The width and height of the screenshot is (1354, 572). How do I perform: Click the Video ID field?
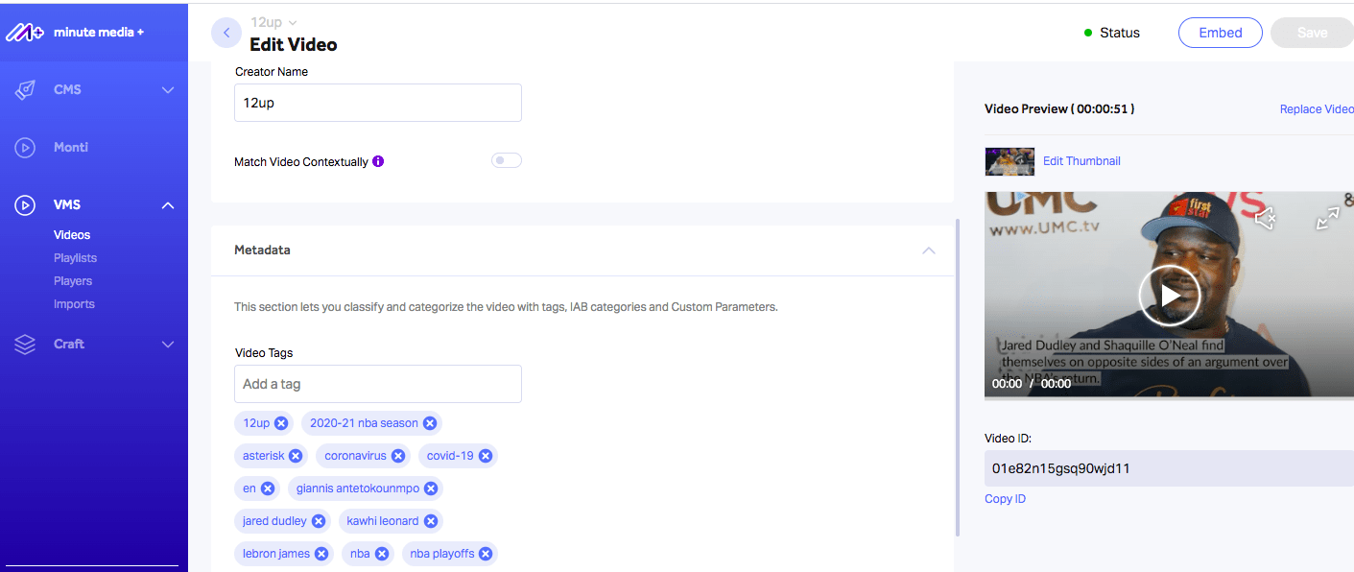tap(1169, 468)
